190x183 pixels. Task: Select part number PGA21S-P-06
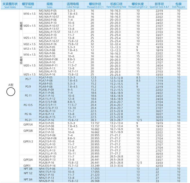[47, 135]
